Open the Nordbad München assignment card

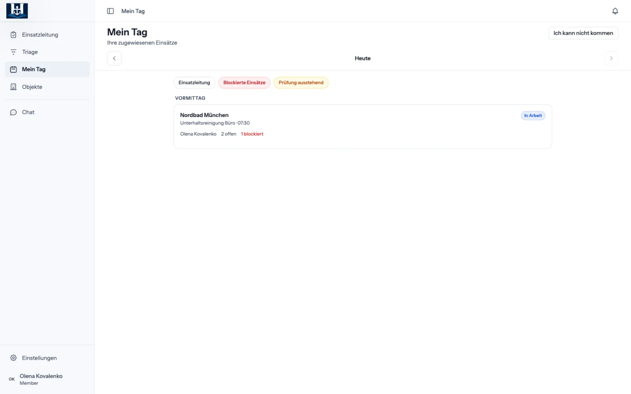(363, 126)
